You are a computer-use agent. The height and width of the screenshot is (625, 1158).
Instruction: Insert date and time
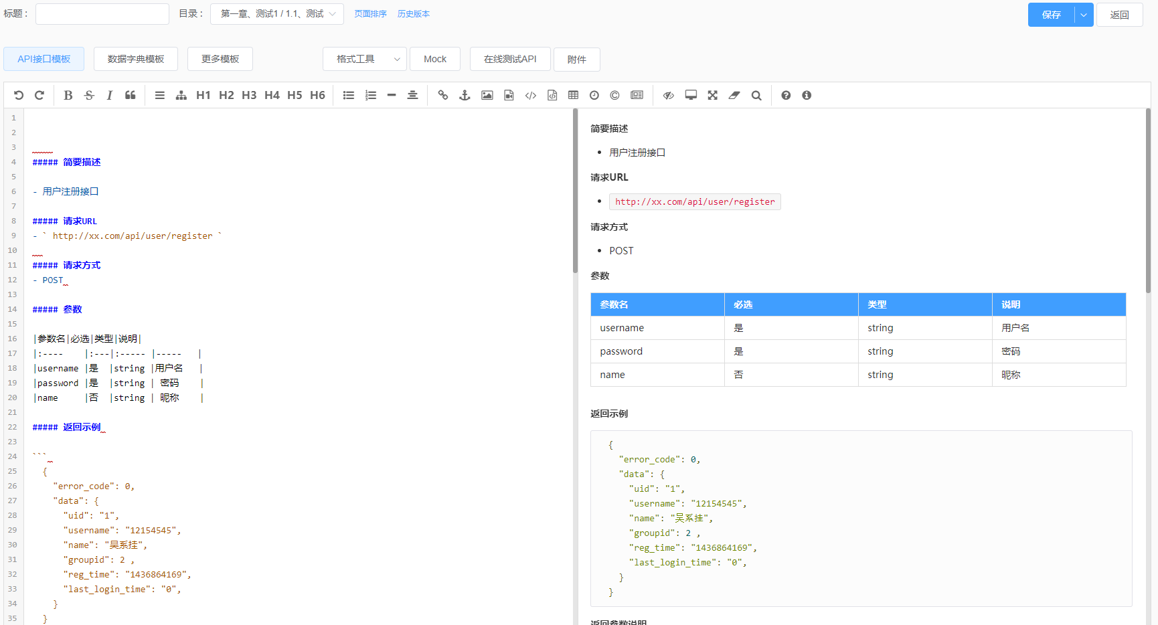[x=594, y=95]
